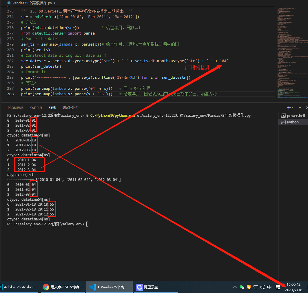Click the VS Code Pandas75个高 taskbar button

point(109,287)
